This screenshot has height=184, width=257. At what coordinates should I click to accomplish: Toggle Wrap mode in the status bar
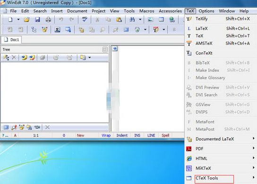[106, 135]
